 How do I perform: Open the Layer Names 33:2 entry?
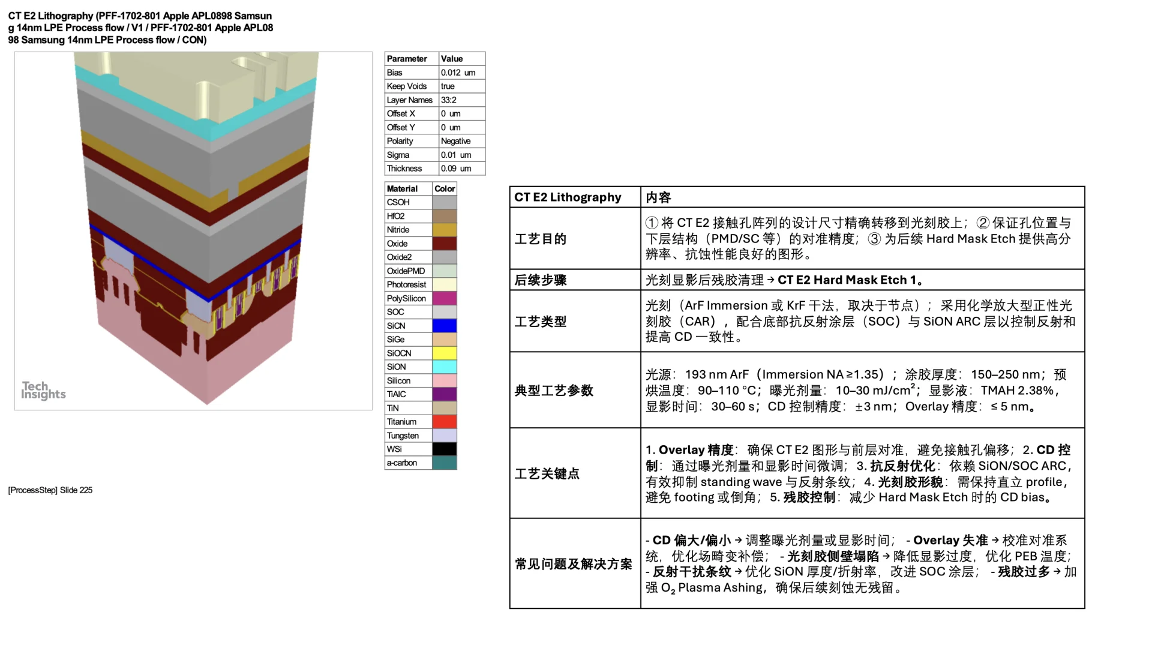point(461,100)
